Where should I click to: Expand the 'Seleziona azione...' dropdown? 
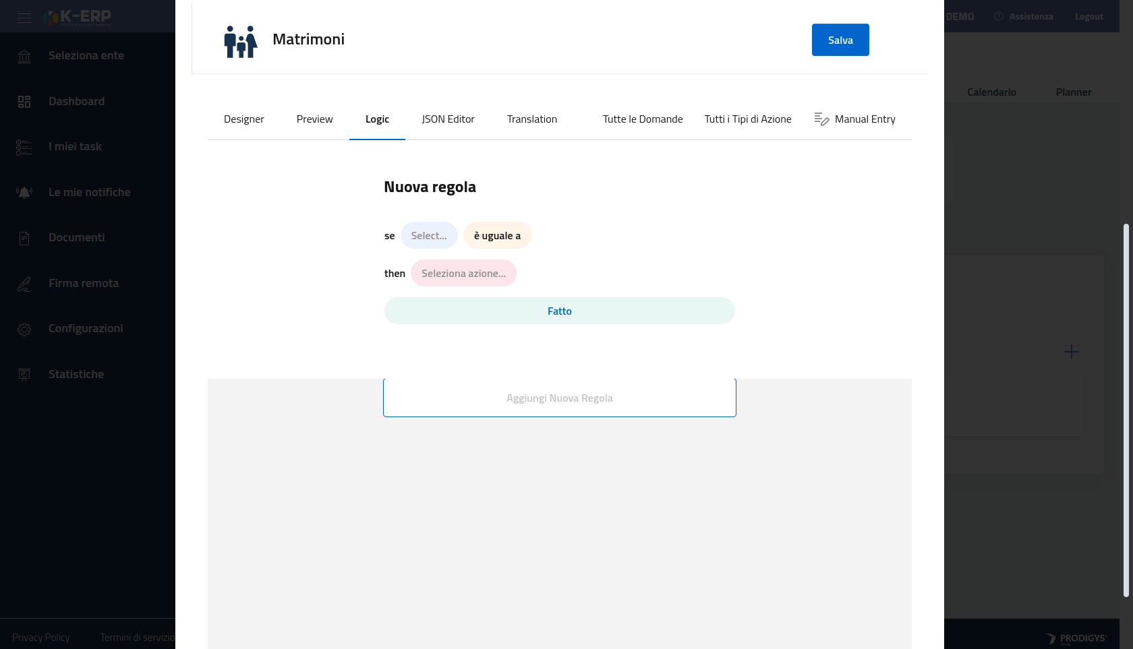point(463,274)
